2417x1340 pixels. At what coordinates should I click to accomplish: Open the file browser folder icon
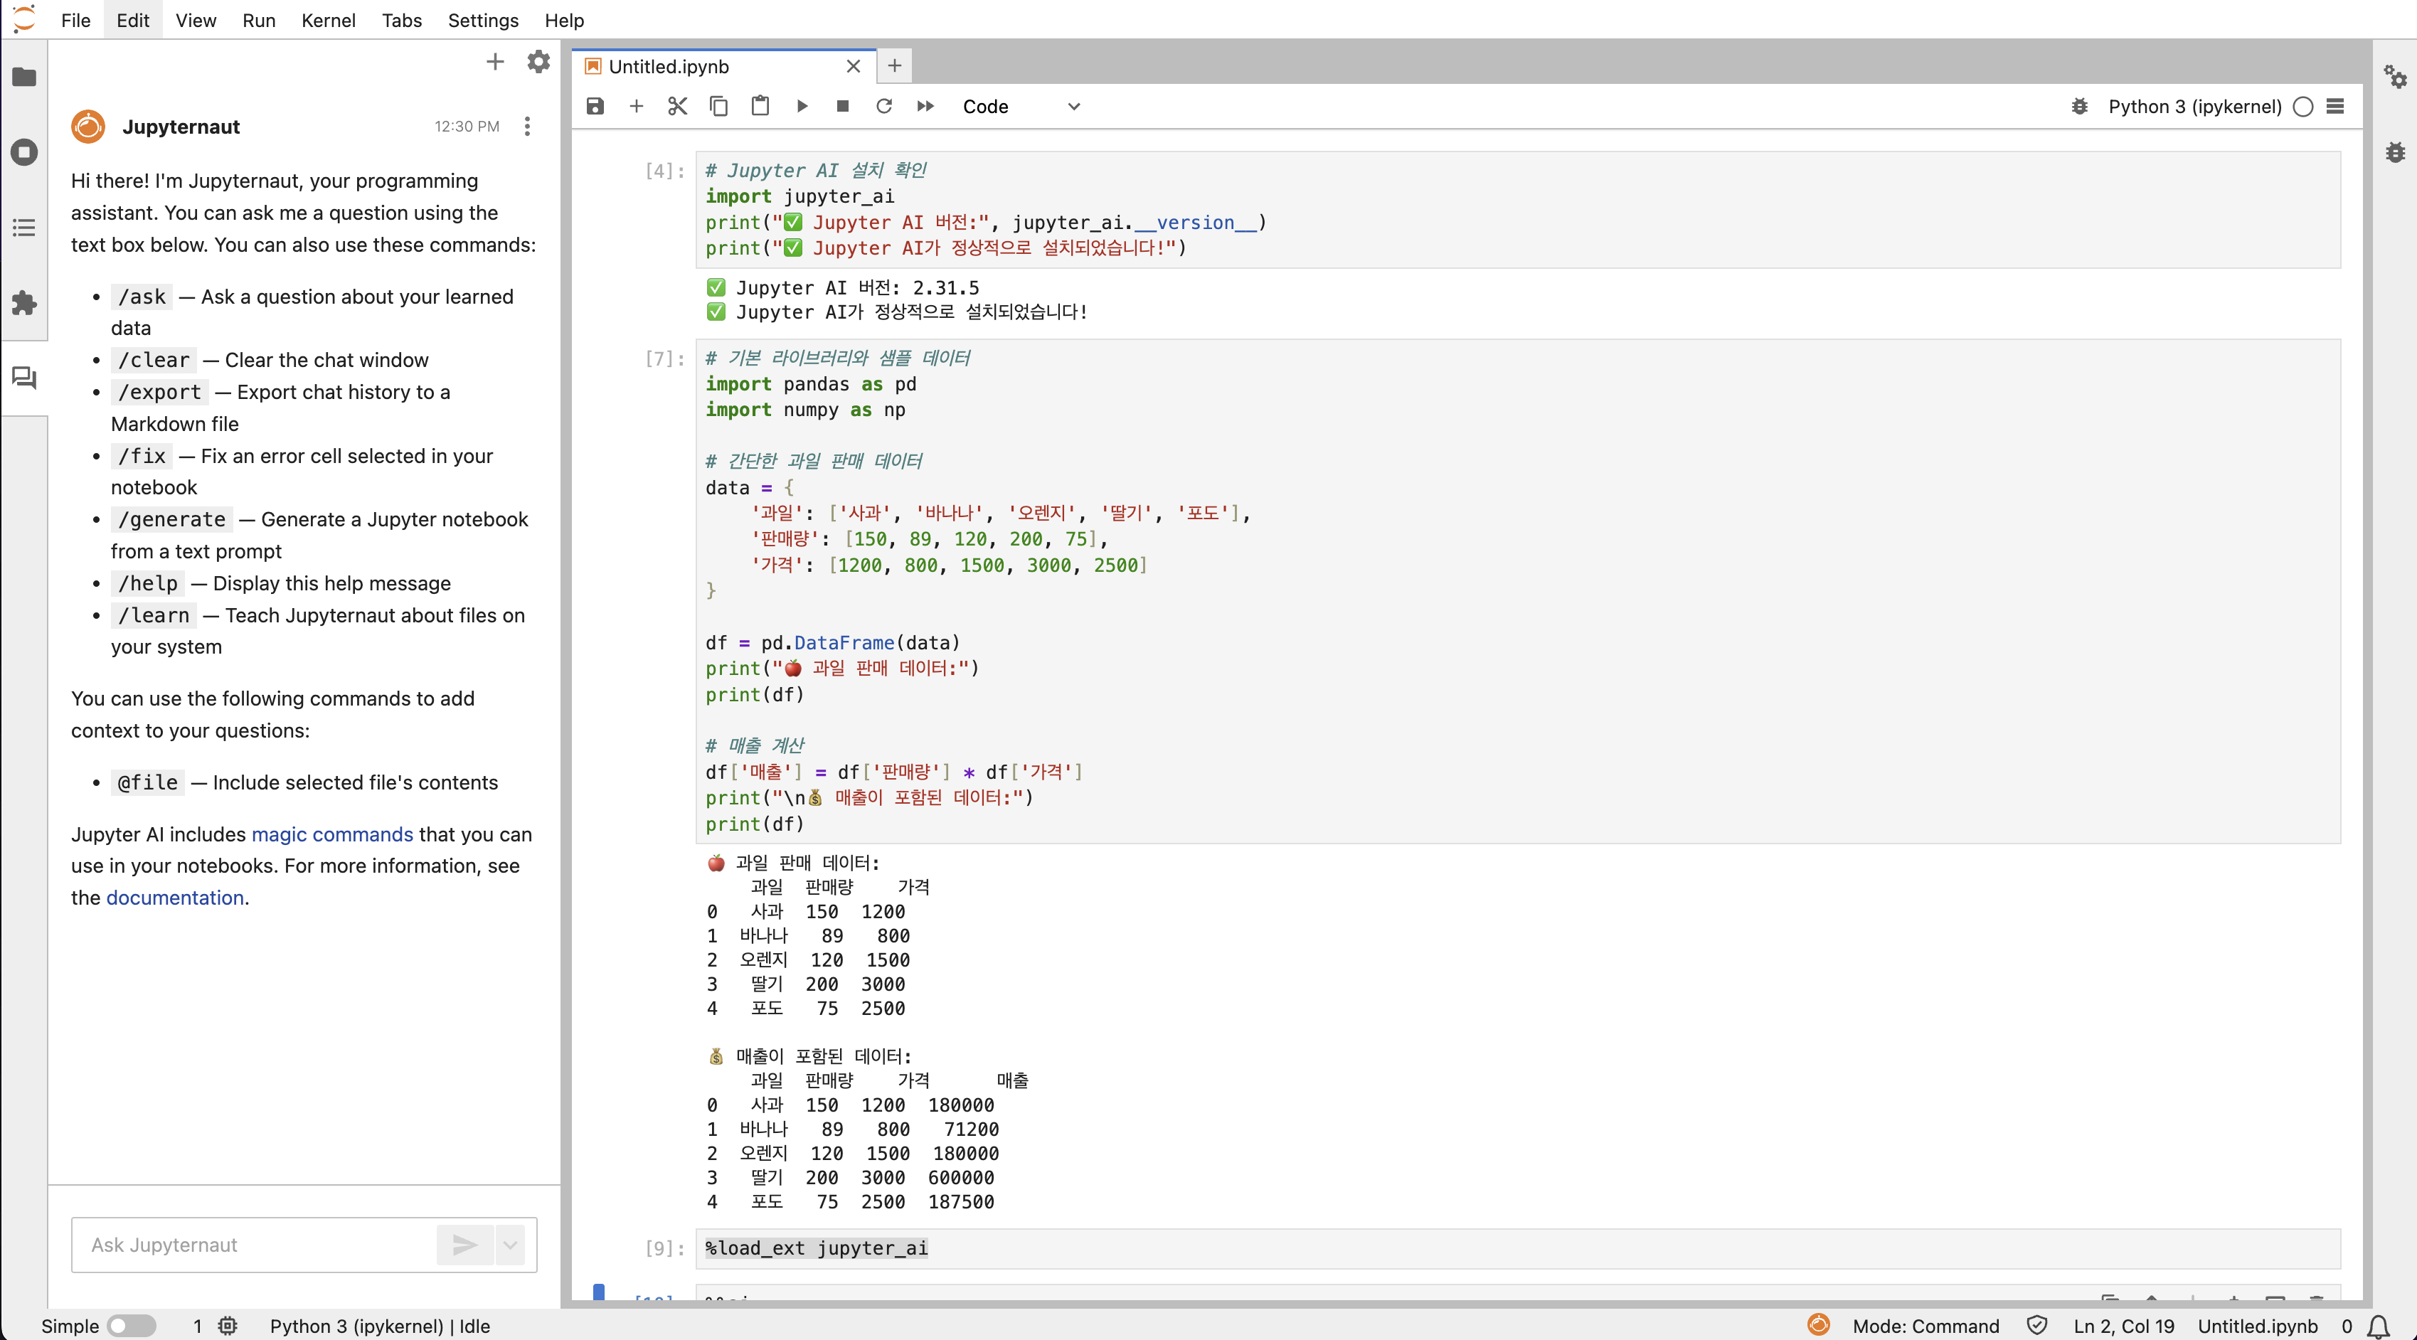pos(24,77)
